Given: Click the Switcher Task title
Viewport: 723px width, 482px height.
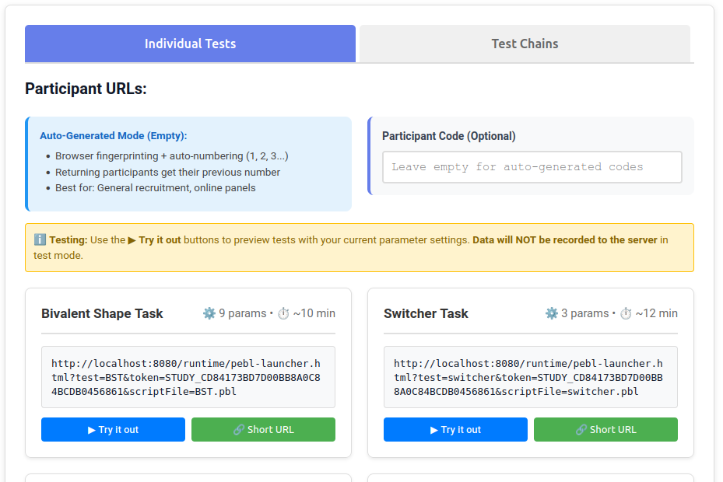Looking at the screenshot, I should (x=426, y=313).
